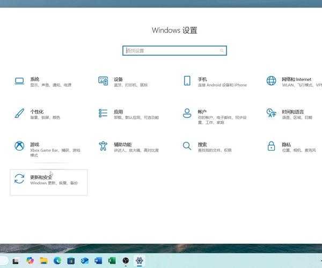
Task: Click the 个性化 (Personalization) paintbrush icon
Action: click(x=20, y=113)
